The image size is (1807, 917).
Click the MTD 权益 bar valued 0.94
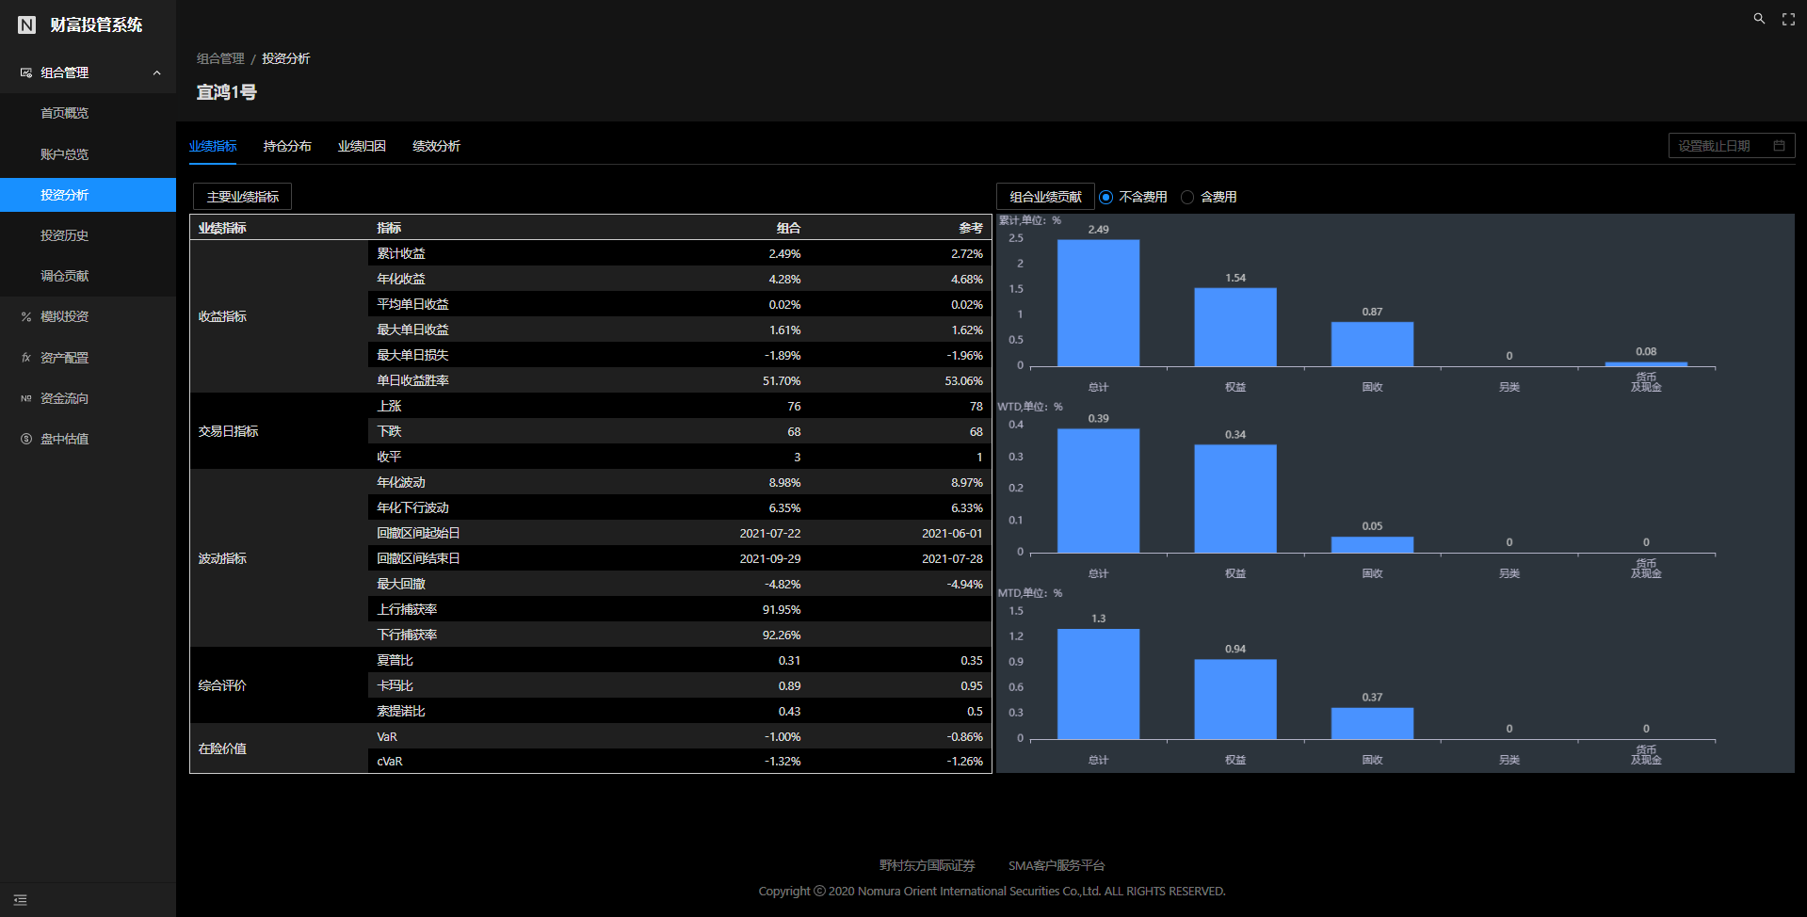coord(1235,700)
